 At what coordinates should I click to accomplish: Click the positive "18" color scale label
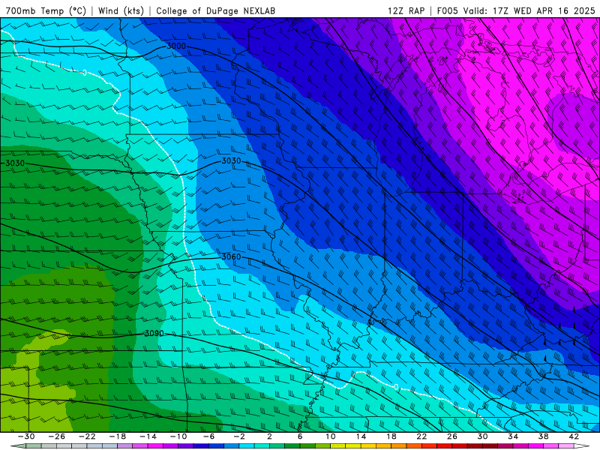(391, 436)
